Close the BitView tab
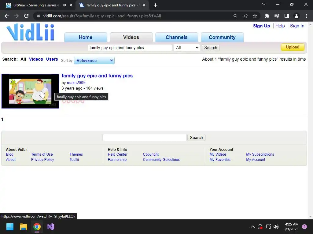 (x=71, y=5)
